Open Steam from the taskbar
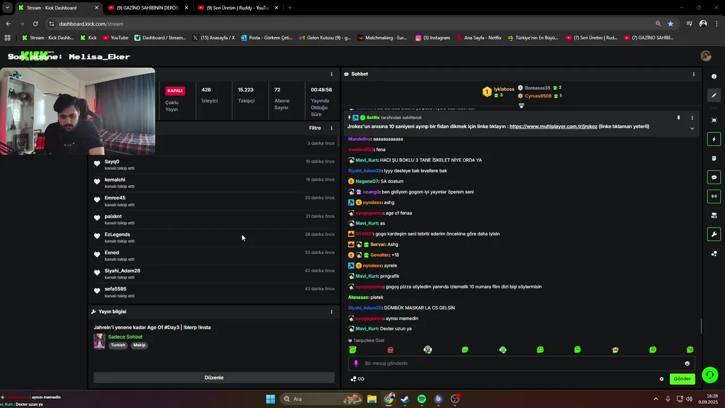Image resolution: width=725 pixels, height=408 pixels. 405,399
